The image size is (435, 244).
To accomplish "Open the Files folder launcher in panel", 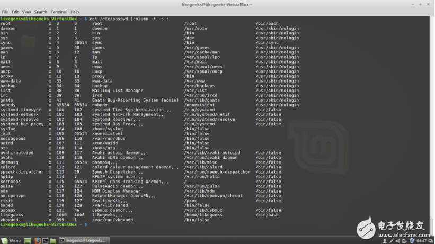I will 53,240.
